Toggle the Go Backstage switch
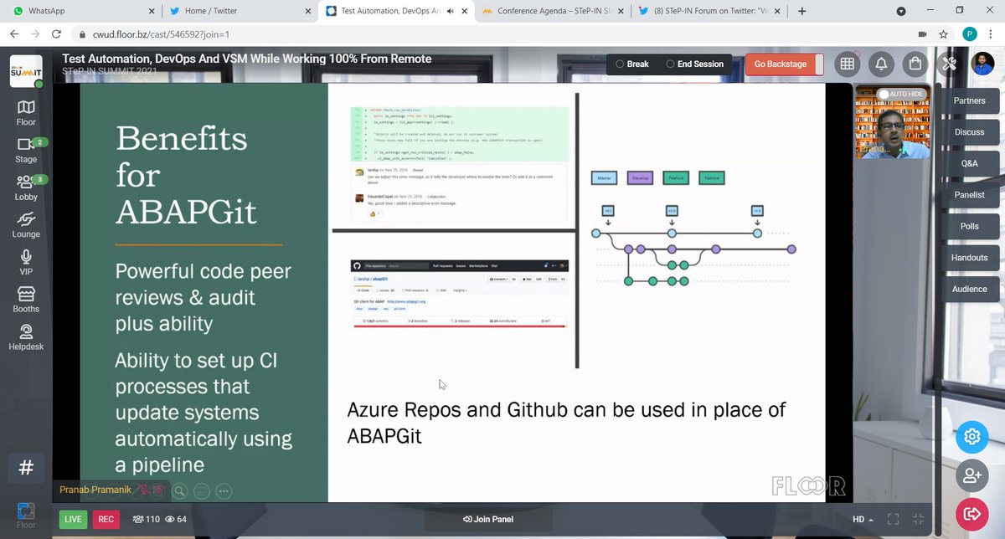 click(784, 64)
